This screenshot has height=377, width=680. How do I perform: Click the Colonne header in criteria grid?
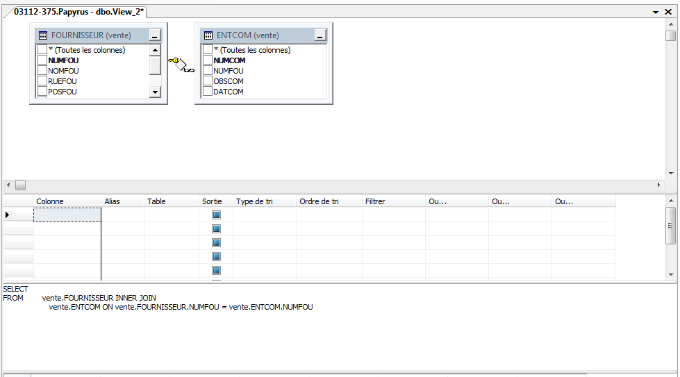[67, 201]
